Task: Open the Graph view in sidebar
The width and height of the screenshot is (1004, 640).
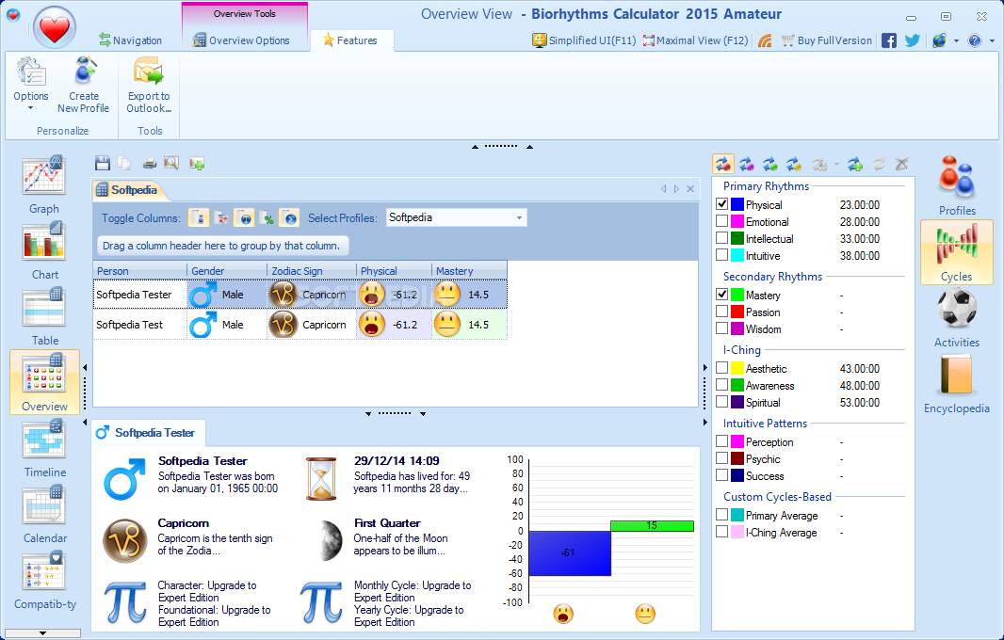Action: coord(43,184)
